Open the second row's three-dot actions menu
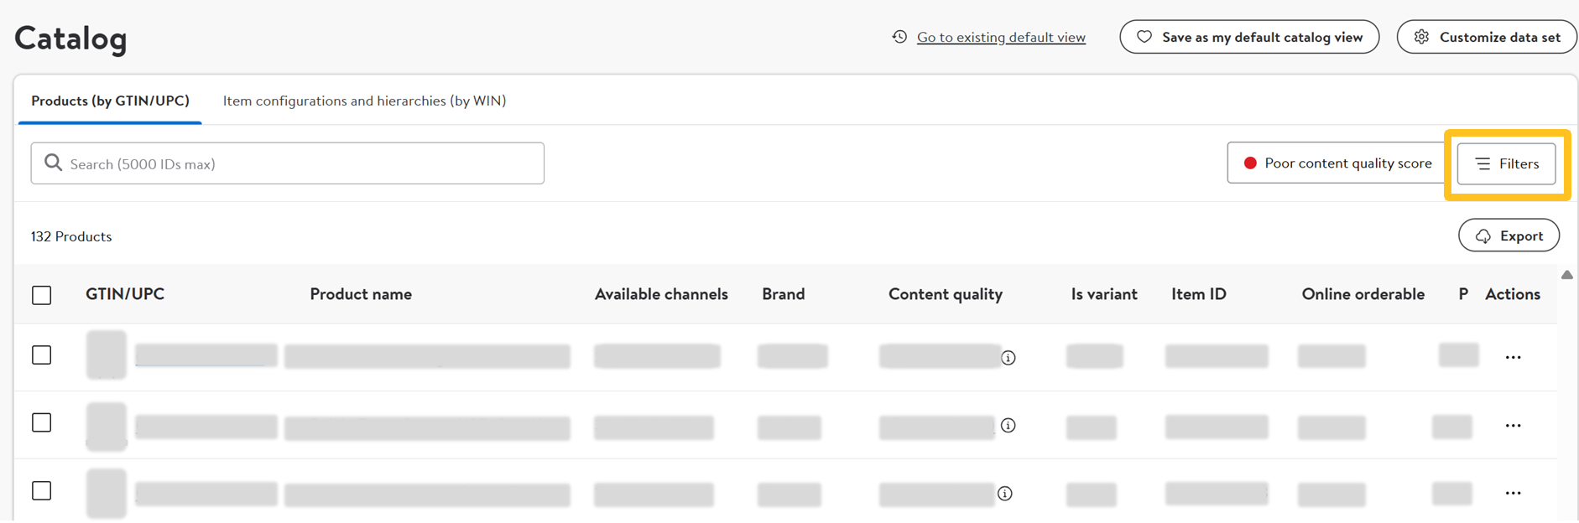Screen dimensions: 1579x523 coord(1513,426)
